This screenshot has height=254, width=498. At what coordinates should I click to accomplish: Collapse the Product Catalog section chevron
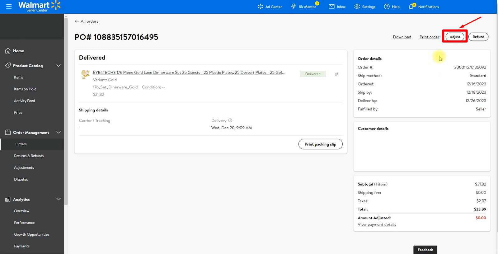pos(58,66)
